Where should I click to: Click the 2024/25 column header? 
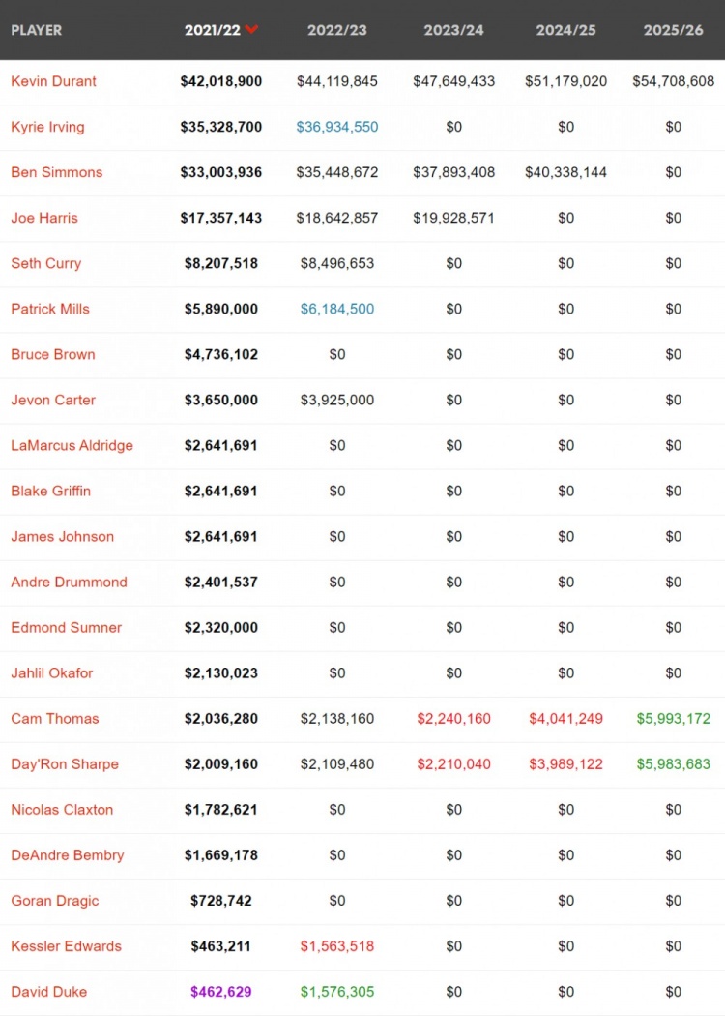pyautogui.click(x=565, y=30)
